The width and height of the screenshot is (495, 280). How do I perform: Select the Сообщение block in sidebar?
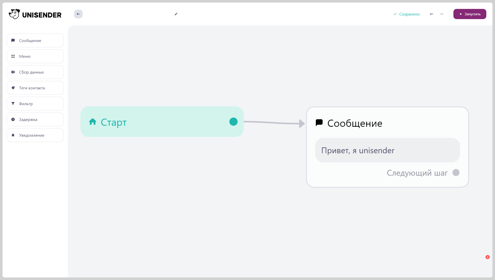(x=35, y=40)
